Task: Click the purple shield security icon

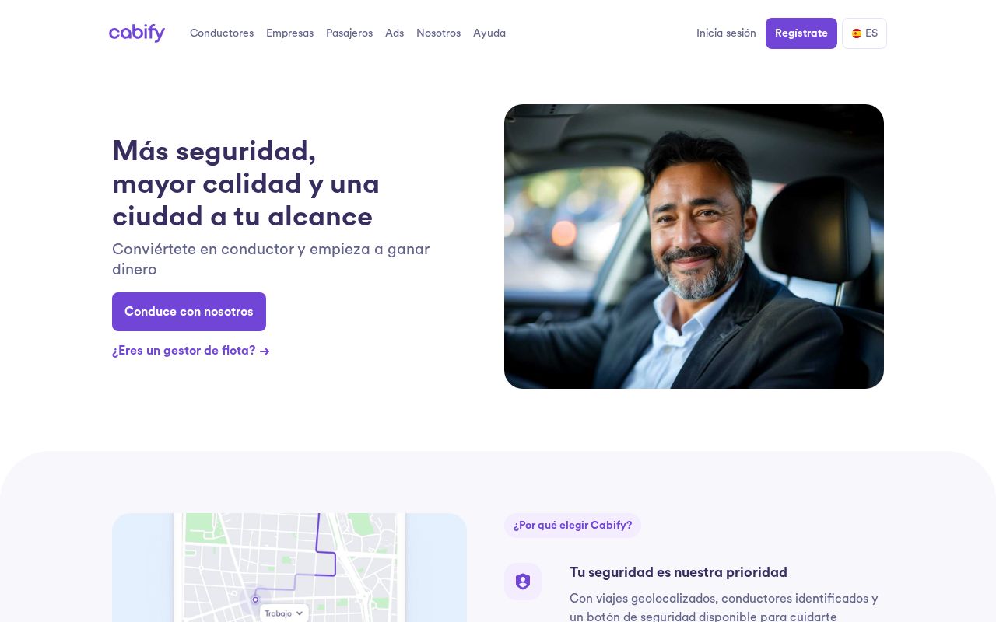Action: (523, 582)
